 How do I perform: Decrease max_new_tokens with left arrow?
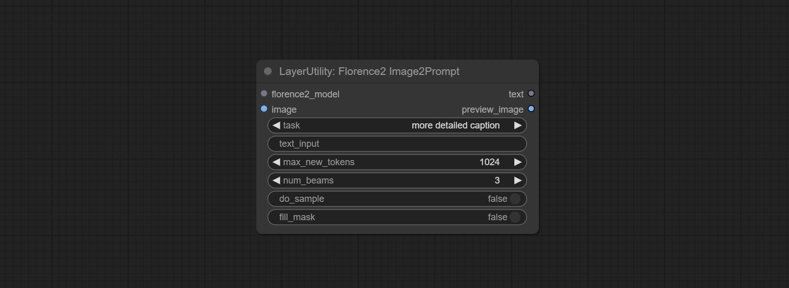(x=276, y=162)
